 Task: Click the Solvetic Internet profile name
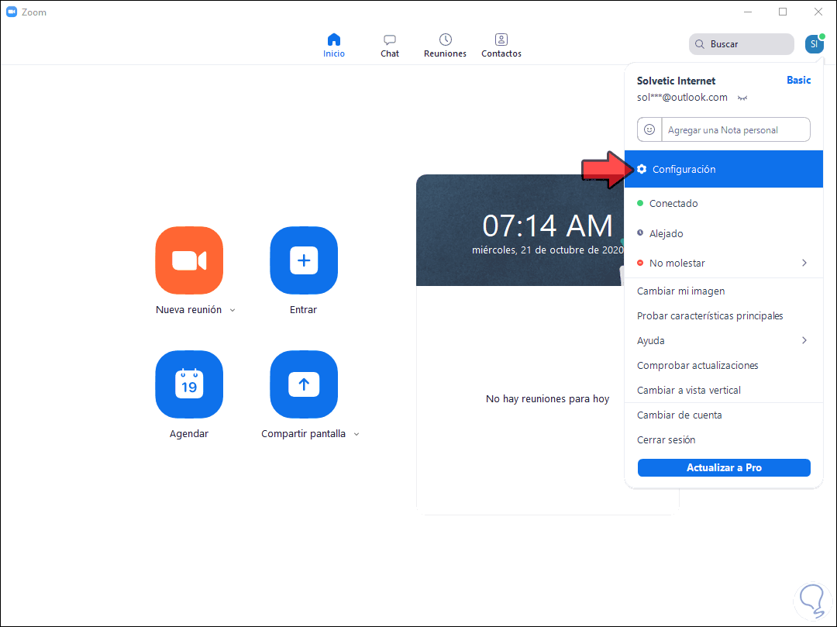[676, 81]
